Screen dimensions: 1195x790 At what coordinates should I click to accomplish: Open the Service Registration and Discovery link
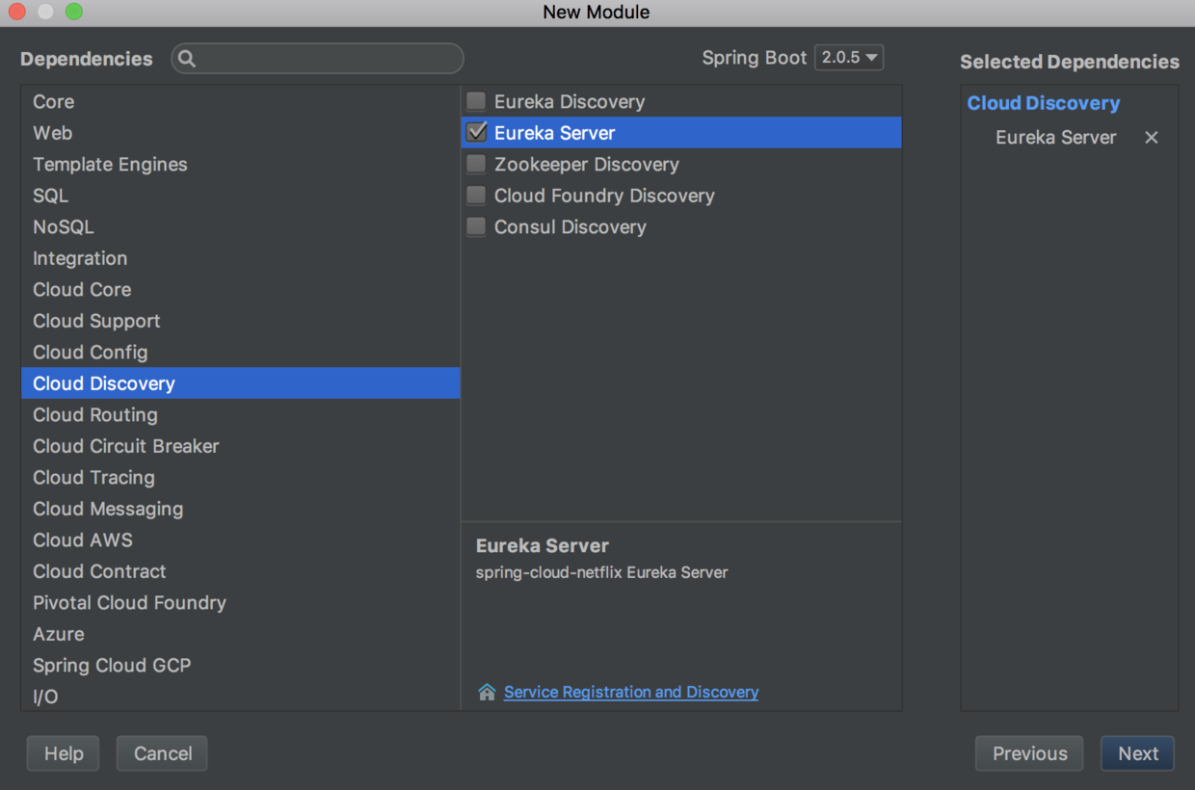[x=631, y=692]
